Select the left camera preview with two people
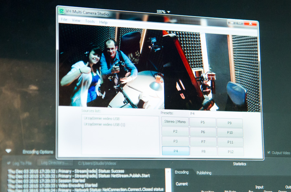The image size is (291, 192). tap(111, 66)
